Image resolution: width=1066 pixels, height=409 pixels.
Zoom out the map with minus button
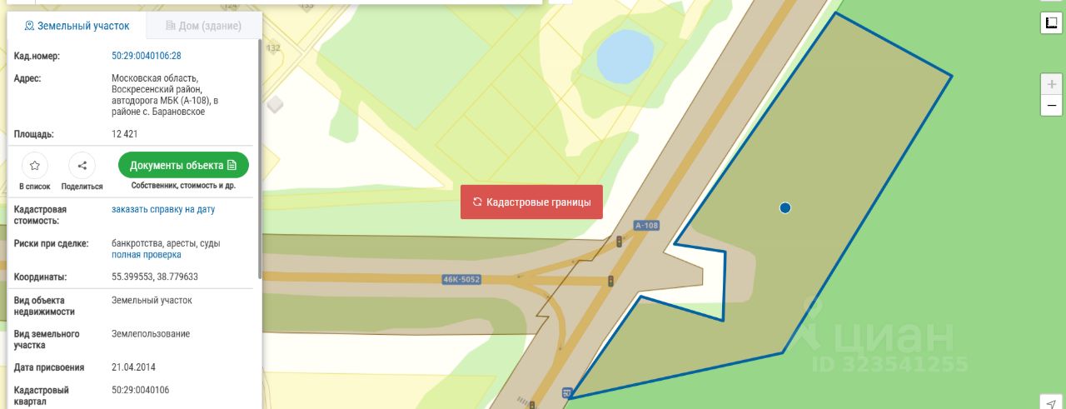coord(1051,106)
